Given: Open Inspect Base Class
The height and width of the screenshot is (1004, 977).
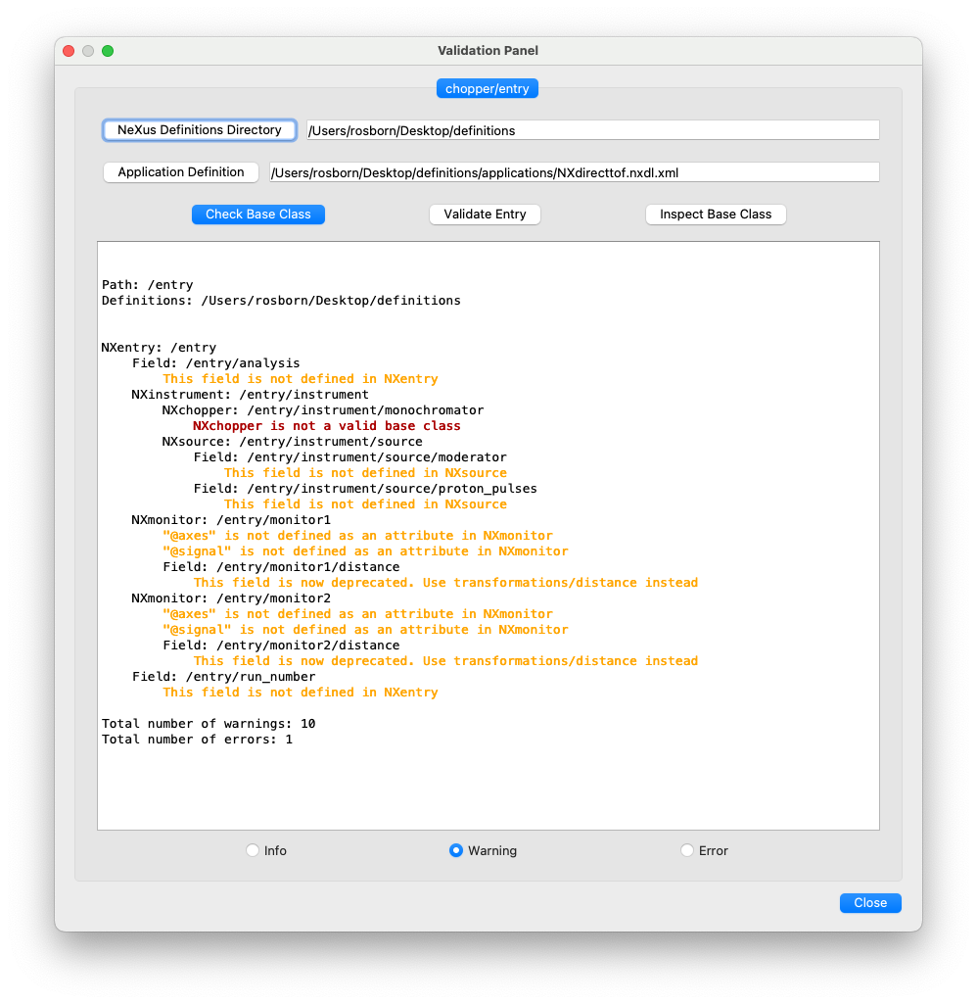Looking at the screenshot, I should pos(715,215).
